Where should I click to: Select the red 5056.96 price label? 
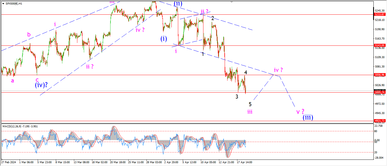click(379, 75)
